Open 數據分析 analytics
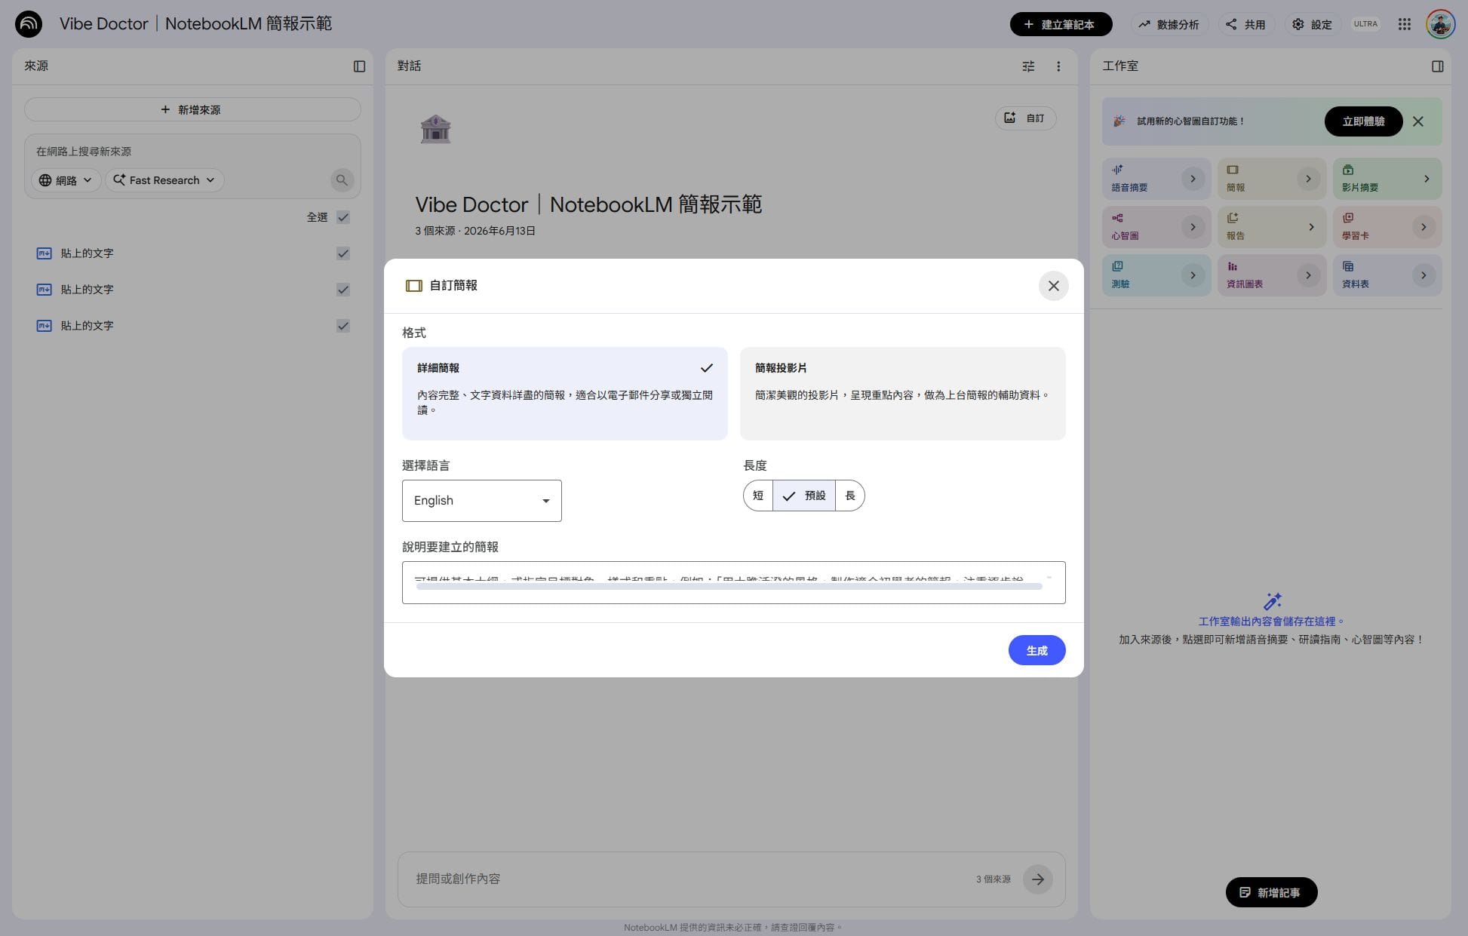 click(x=1169, y=24)
